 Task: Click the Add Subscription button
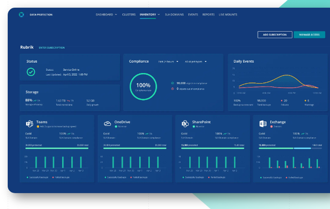coord(275,35)
